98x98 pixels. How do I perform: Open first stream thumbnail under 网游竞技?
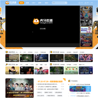[12, 58]
